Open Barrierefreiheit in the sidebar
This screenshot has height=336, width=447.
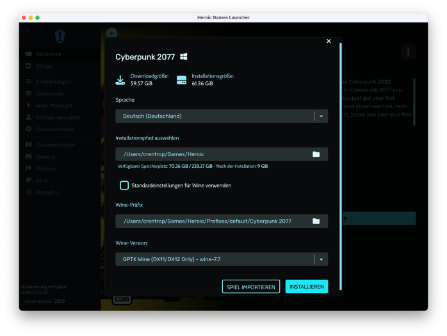click(60, 129)
